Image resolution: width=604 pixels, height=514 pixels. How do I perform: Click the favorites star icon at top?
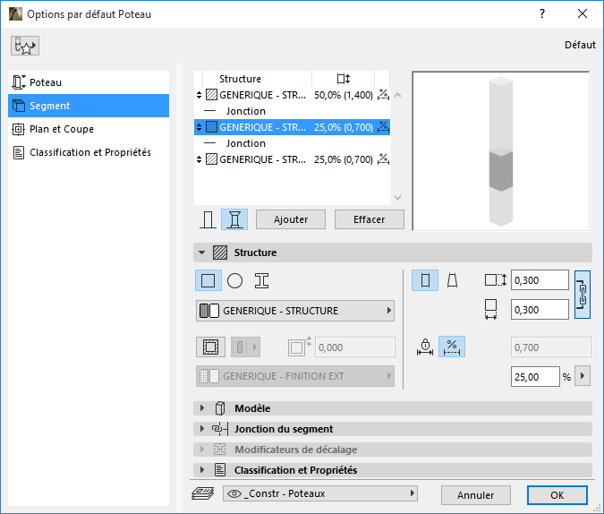click(x=26, y=46)
